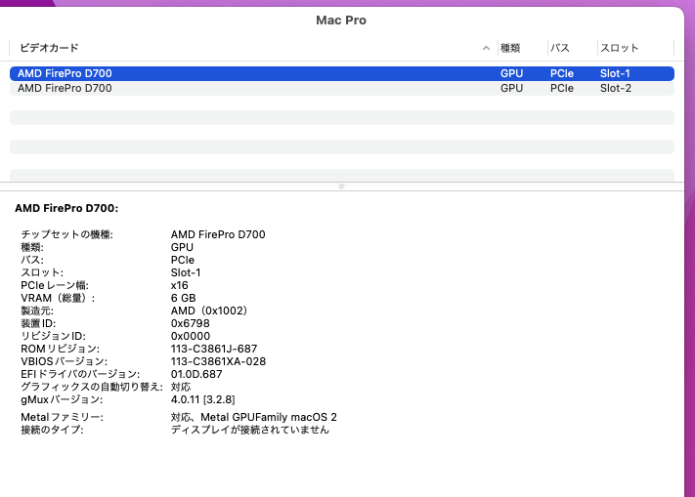The image size is (695, 497).
Task: Sort by the ビデオカード column header
Action: (49, 48)
